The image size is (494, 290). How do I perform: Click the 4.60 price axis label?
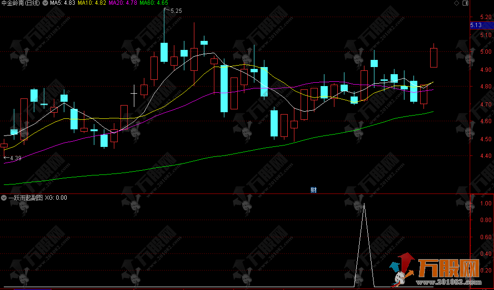tap(486, 121)
